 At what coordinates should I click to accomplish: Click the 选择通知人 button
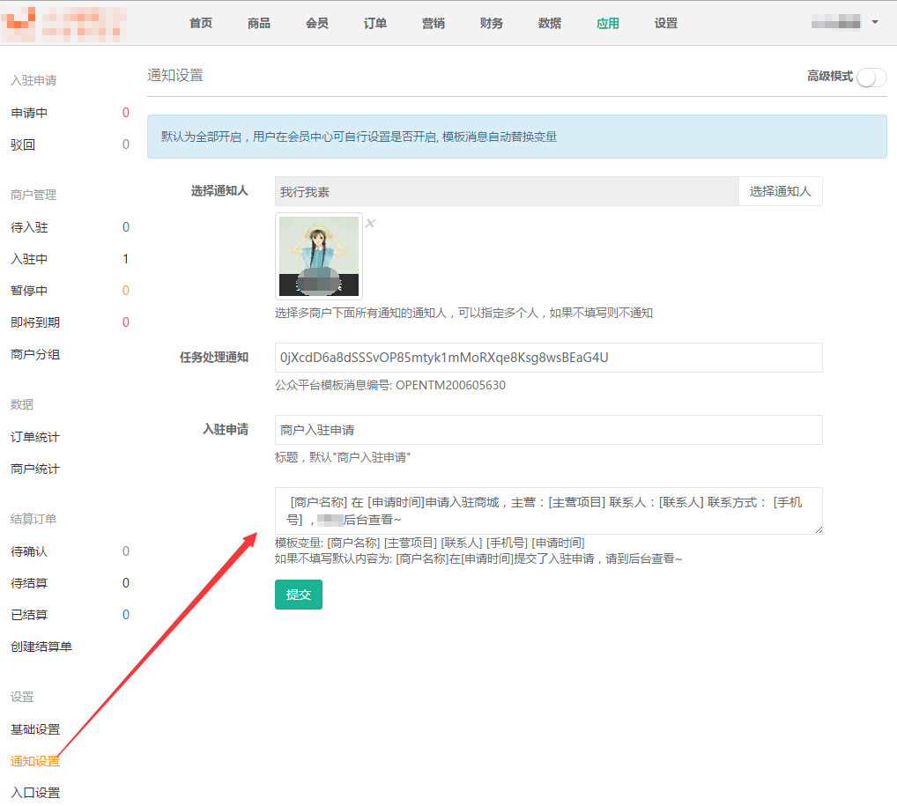(780, 191)
